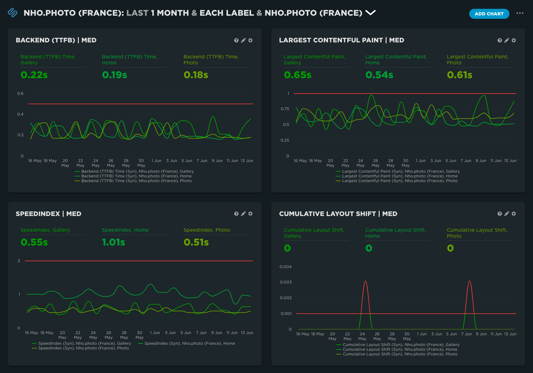This screenshot has height=373, width=533.
Task: Edit the Backend (TTFB) chart
Action: point(243,41)
